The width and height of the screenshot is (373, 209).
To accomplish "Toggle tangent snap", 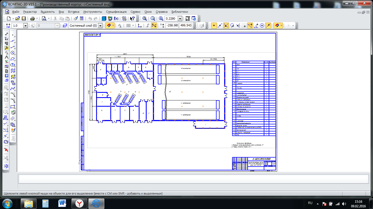I will click(232, 26).
